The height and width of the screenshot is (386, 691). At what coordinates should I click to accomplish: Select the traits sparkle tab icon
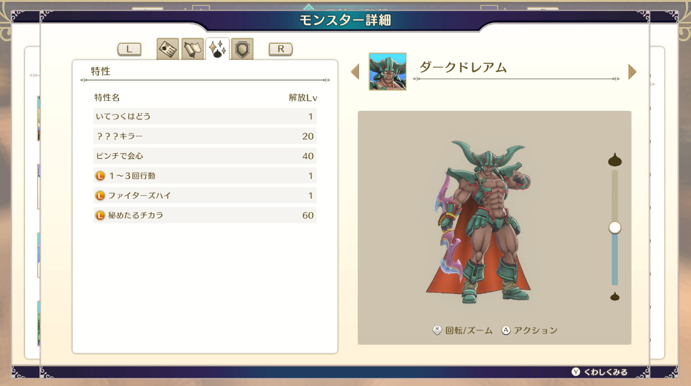click(x=217, y=49)
